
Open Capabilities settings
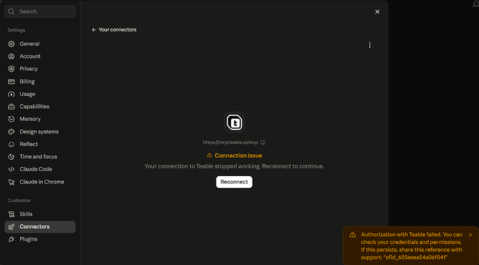[x=40, y=106]
